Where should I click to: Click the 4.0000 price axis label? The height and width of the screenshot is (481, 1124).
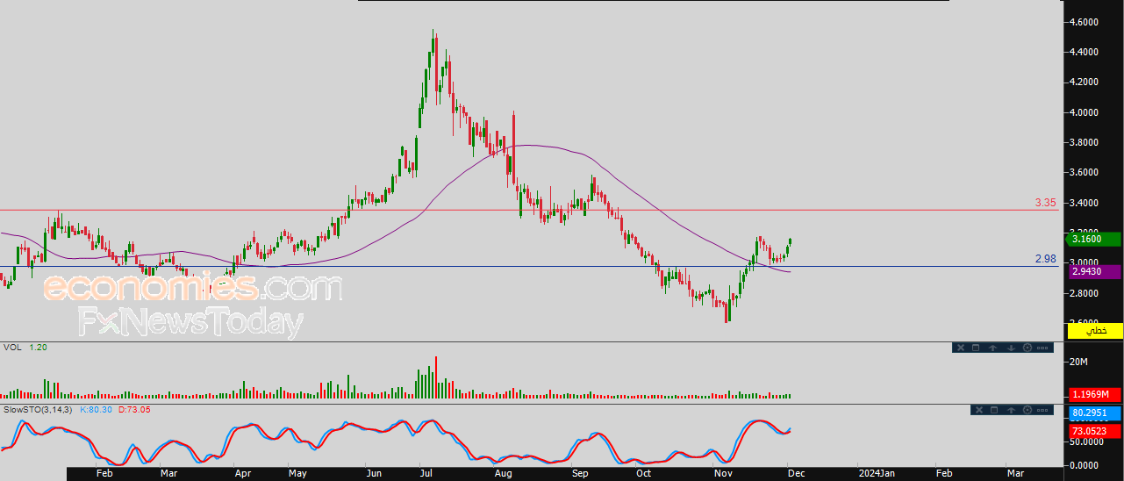click(1084, 112)
